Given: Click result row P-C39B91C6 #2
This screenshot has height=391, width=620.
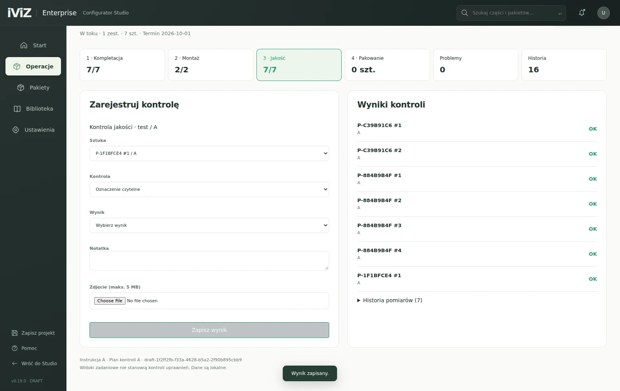Looking at the screenshot, I should pyautogui.click(x=477, y=154).
